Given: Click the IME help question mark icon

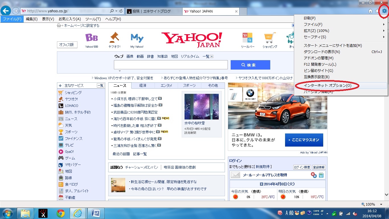Looking at the screenshot, I should tap(309, 213).
